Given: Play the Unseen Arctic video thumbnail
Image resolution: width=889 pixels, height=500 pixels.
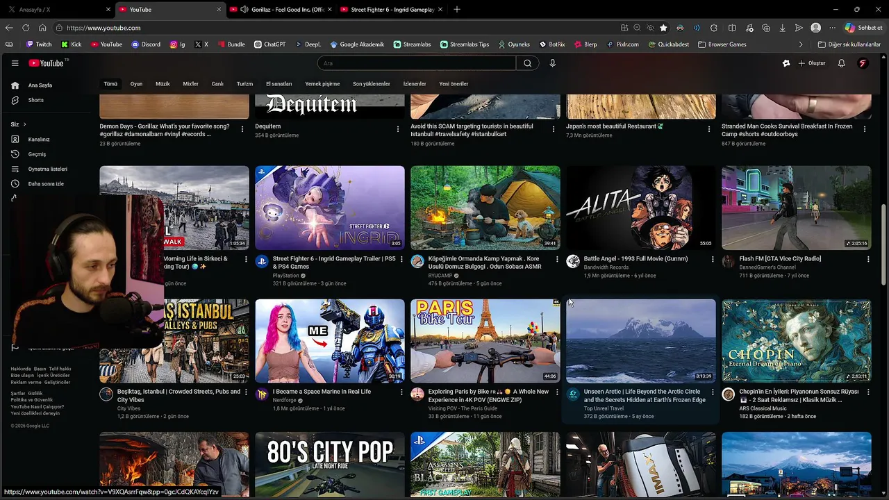Looking at the screenshot, I should click(x=641, y=341).
